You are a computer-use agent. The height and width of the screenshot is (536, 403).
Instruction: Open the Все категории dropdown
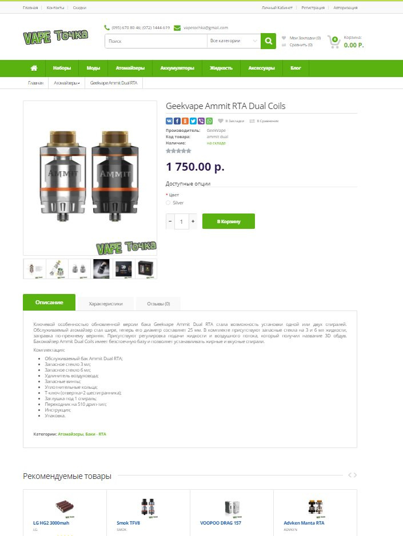[x=234, y=41]
